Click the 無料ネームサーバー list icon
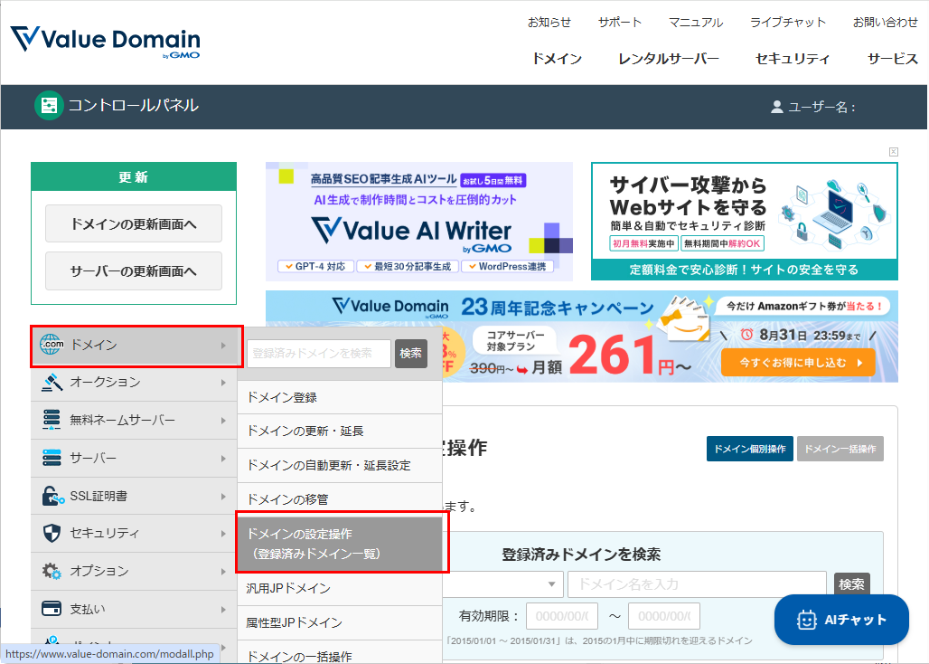 (52, 420)
